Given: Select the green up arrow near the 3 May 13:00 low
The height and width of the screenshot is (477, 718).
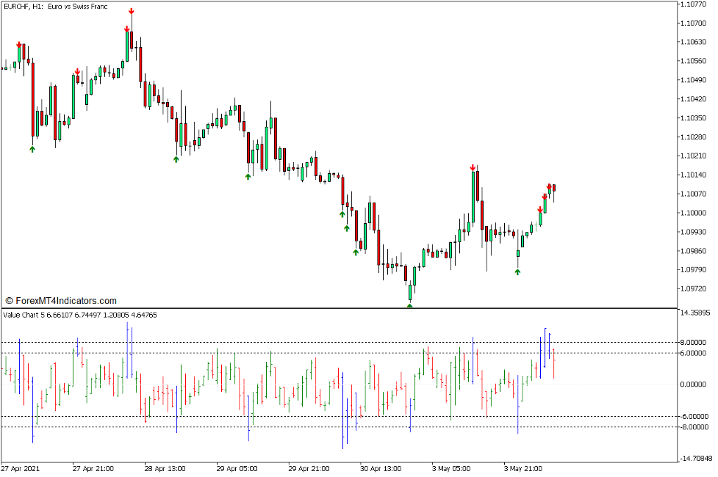Looking at the screenshot, I should click(517, 272).
